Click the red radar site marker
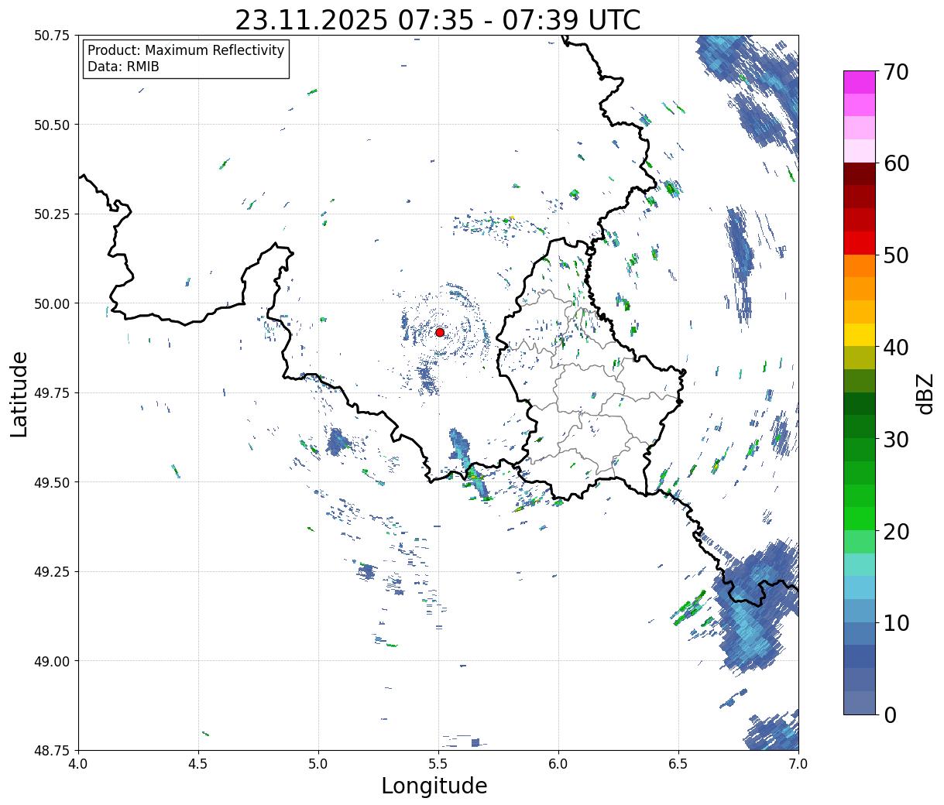This screenshot has height=805, width=944. [x=440, y=332]
